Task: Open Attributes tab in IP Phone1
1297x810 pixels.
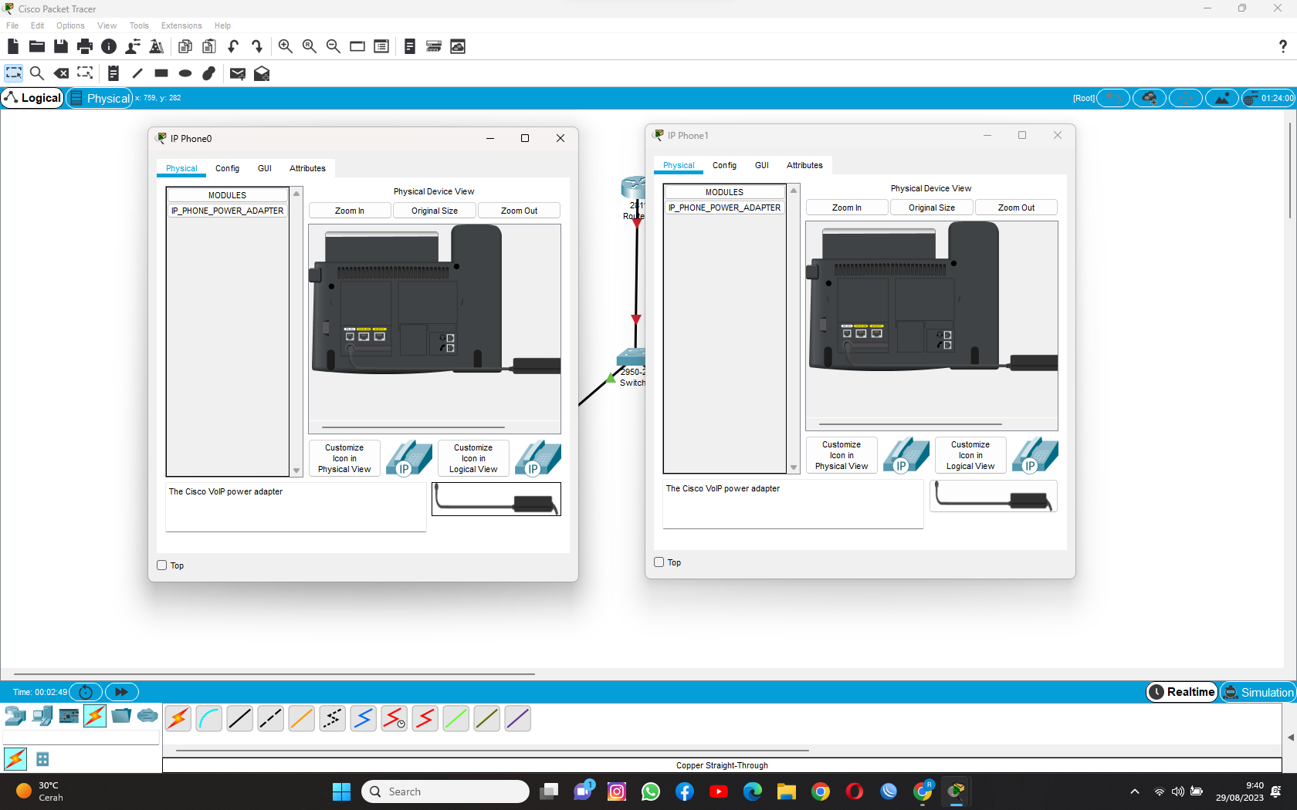Action: click(804, 165)
